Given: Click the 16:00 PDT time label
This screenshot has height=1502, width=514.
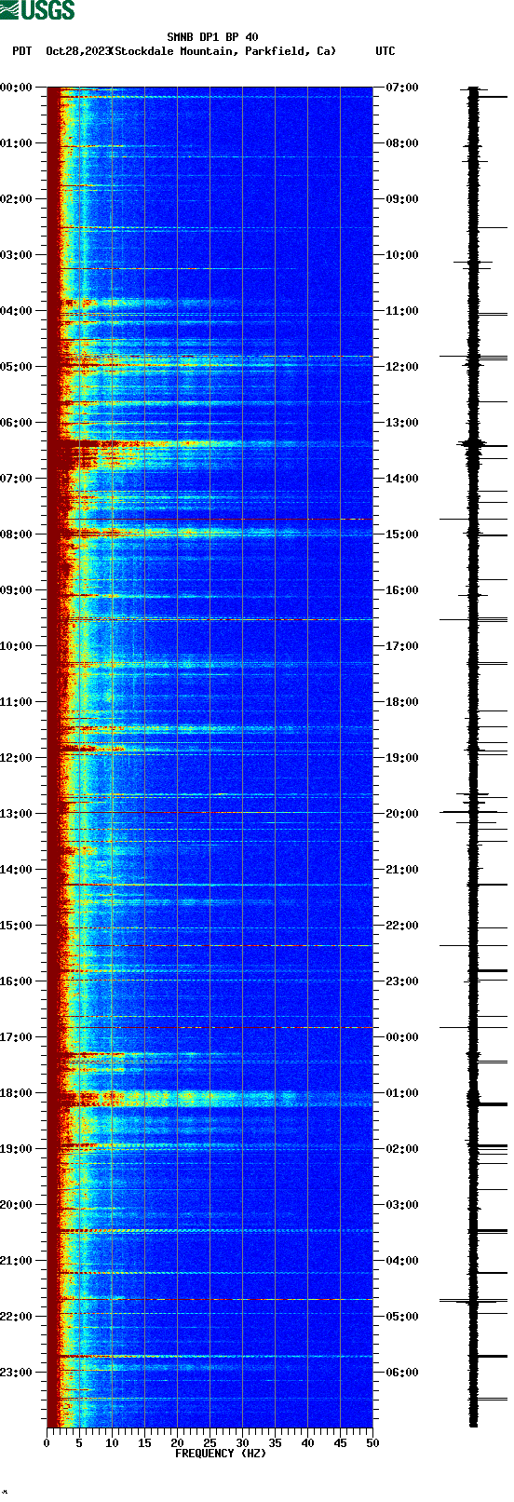Looking at the screenshot, I should click(16, 981).
